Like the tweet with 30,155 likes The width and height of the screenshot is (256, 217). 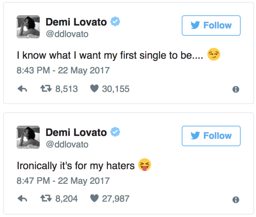94,89
